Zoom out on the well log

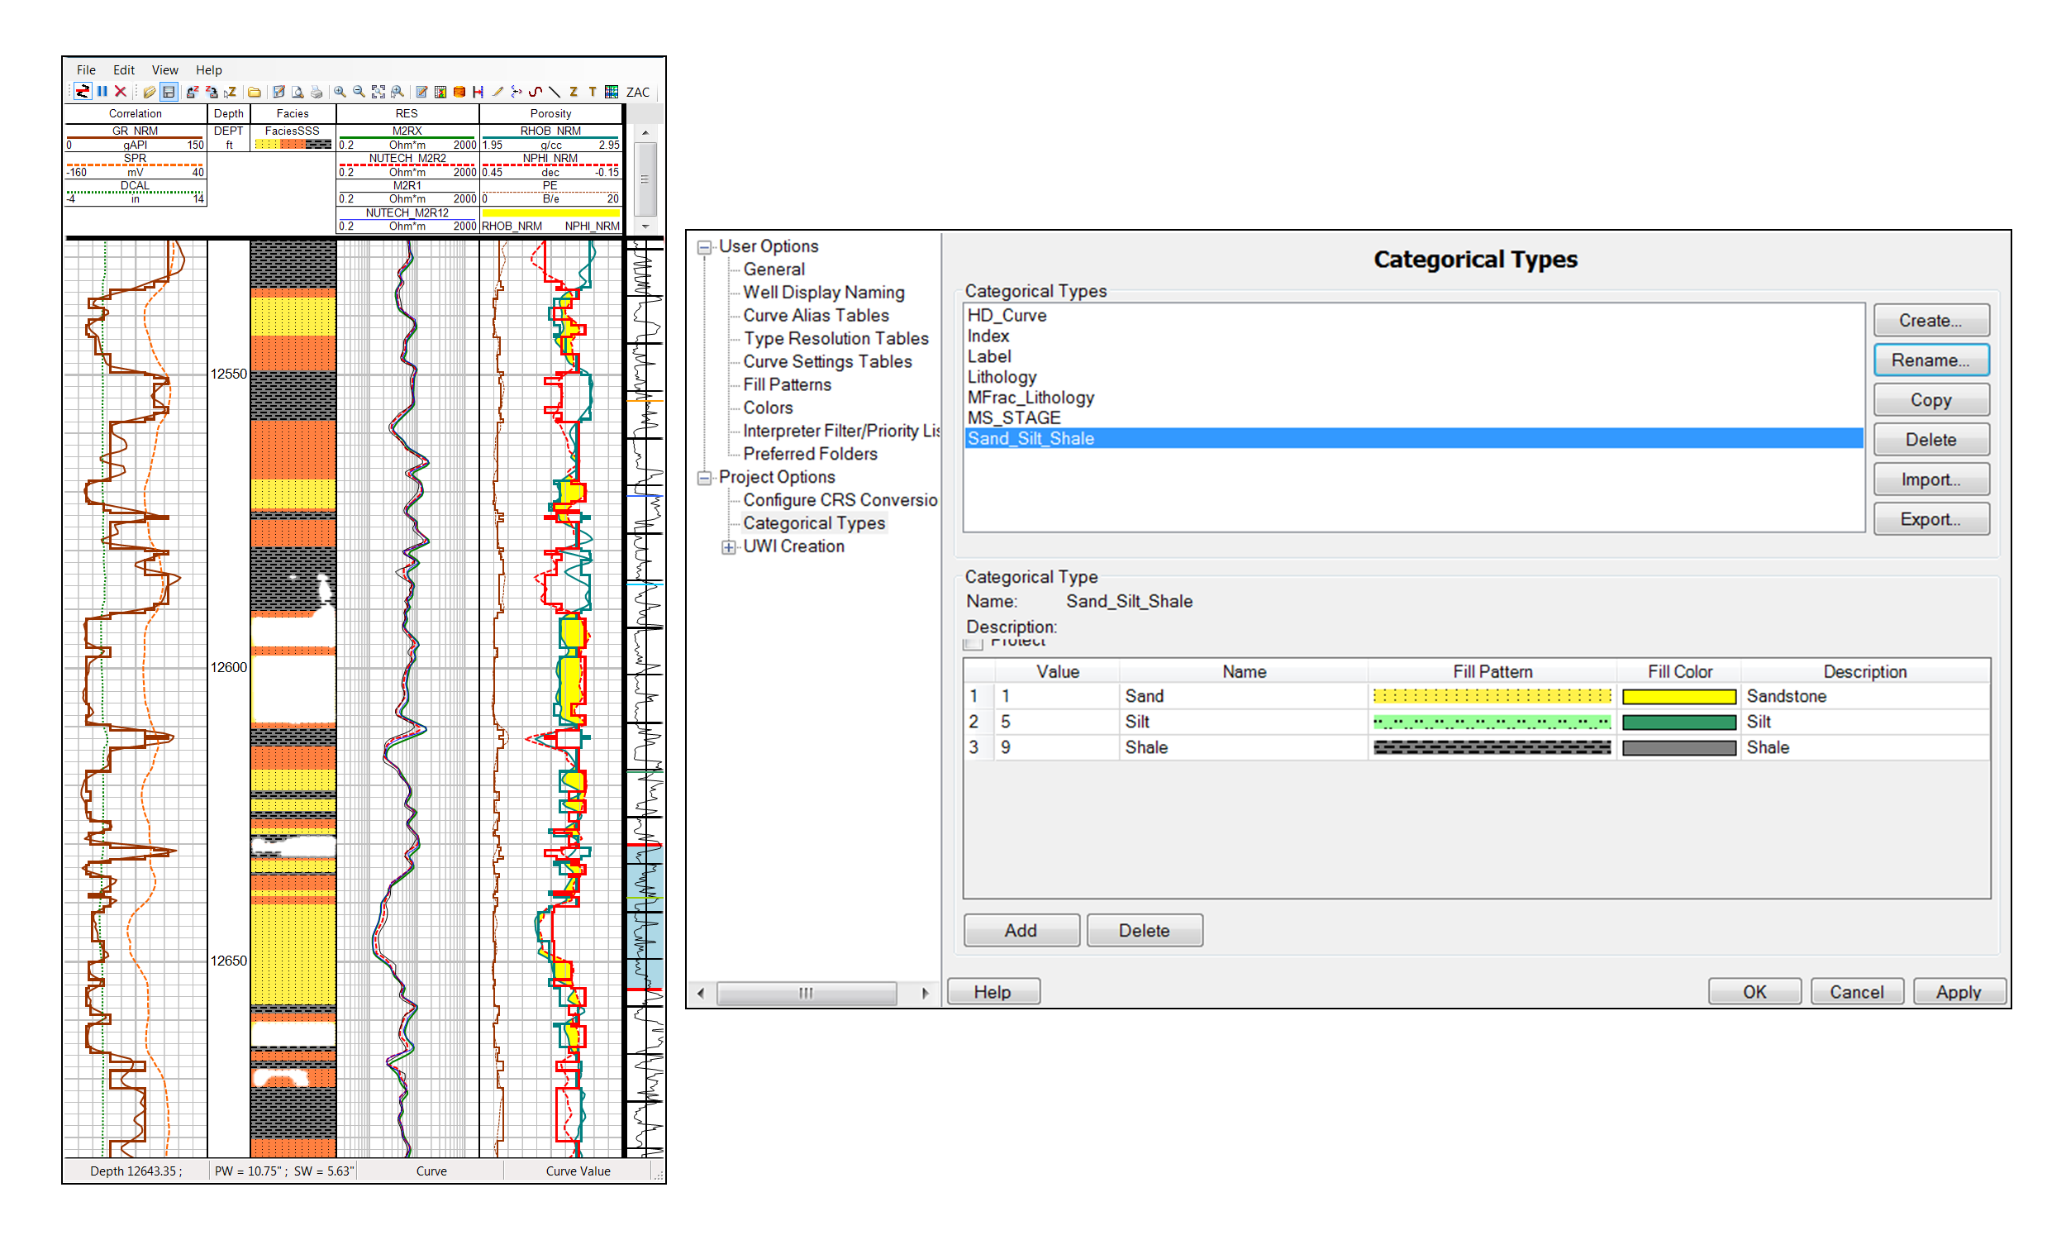(359, 92)
